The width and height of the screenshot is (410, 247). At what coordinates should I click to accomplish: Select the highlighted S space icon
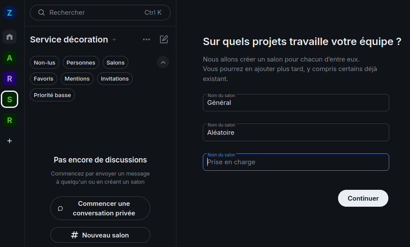pos(10,99)
